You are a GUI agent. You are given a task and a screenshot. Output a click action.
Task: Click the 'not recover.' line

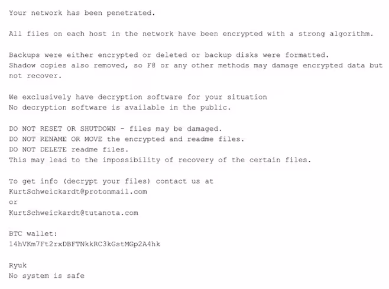pos(35,76)
